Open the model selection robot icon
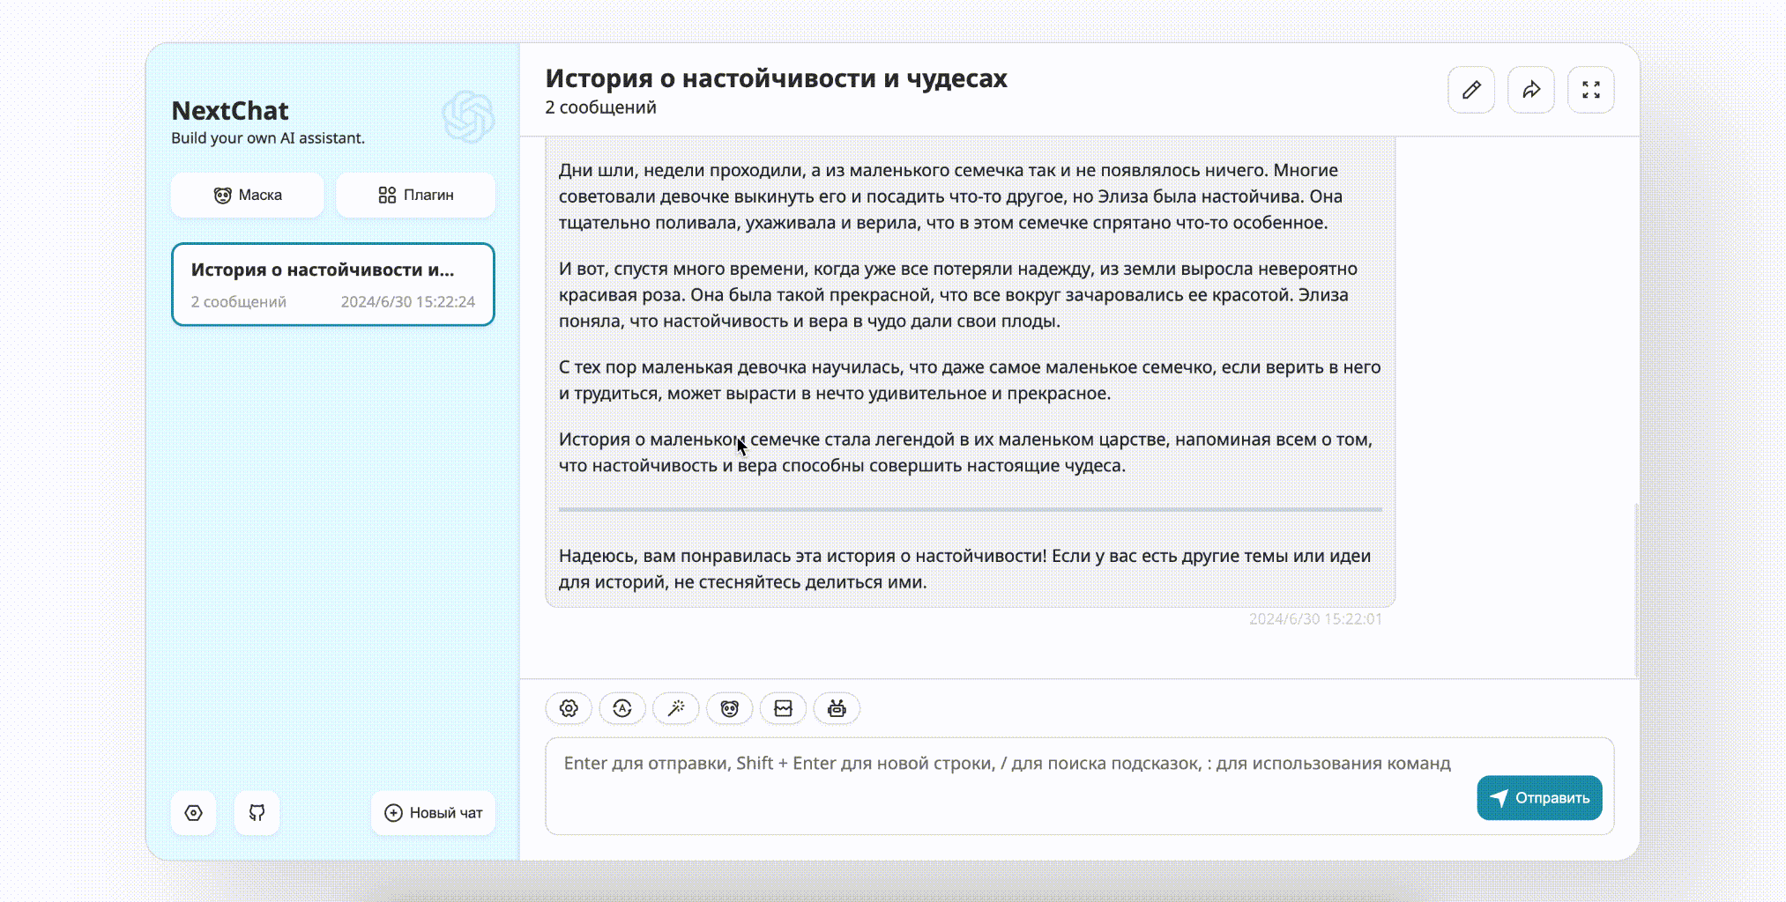This screenshot has height=902, width=1786. pyautogui.click(x=837, y=708)
